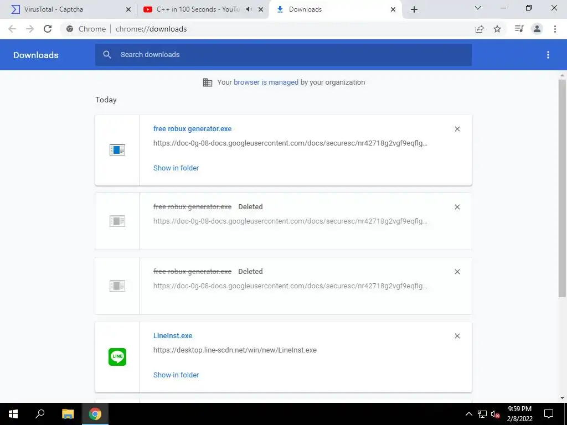Click the page vertical scrollbar
This screenshot has height=425, width=567.
(562, 188)
